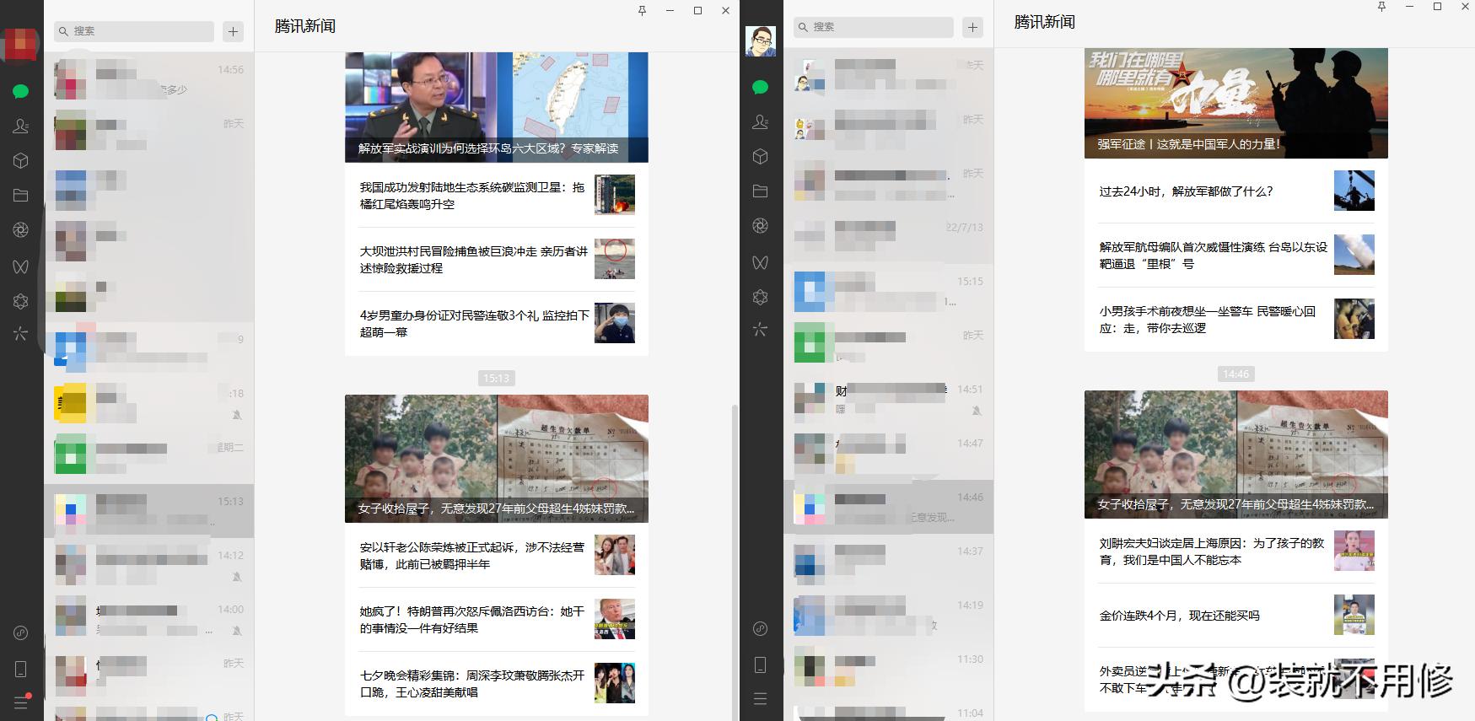The image size is (1475, 721).
Task: Pin the left 腾讯新闻 window on top
Action: (643, 11)
